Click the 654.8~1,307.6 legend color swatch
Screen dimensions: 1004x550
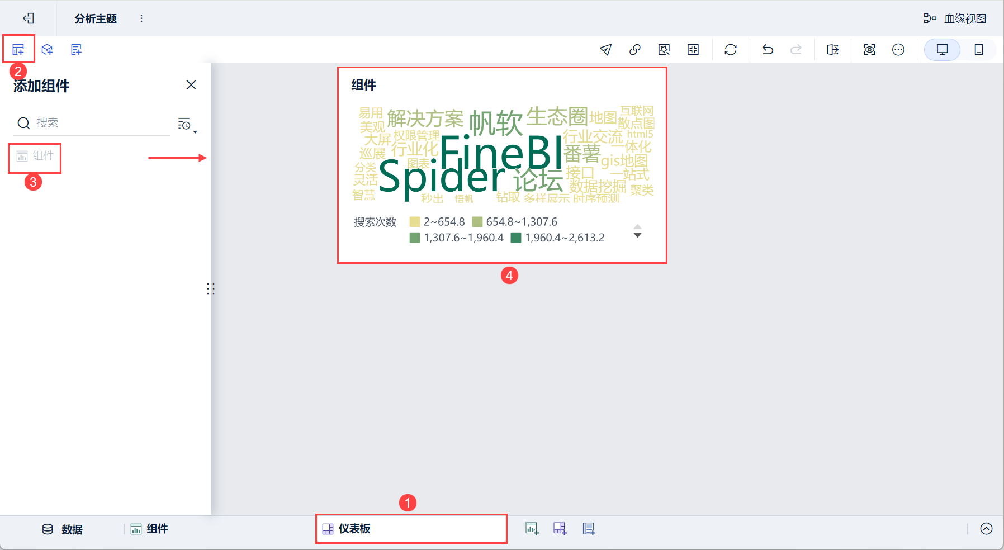coord(477,222)
